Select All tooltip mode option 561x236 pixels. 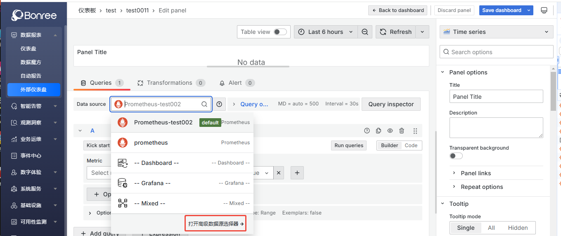coord(491,228)
